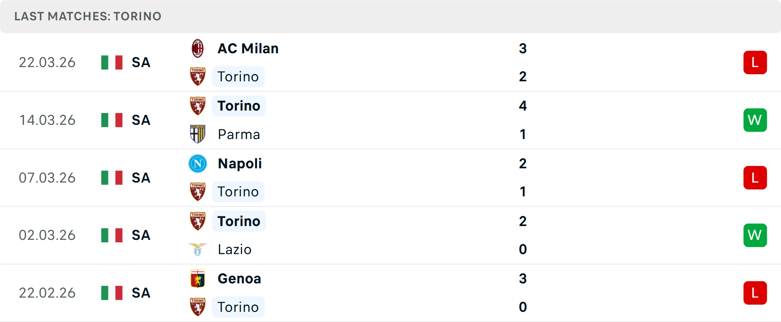Click the 02.03.26 match date

47,235
